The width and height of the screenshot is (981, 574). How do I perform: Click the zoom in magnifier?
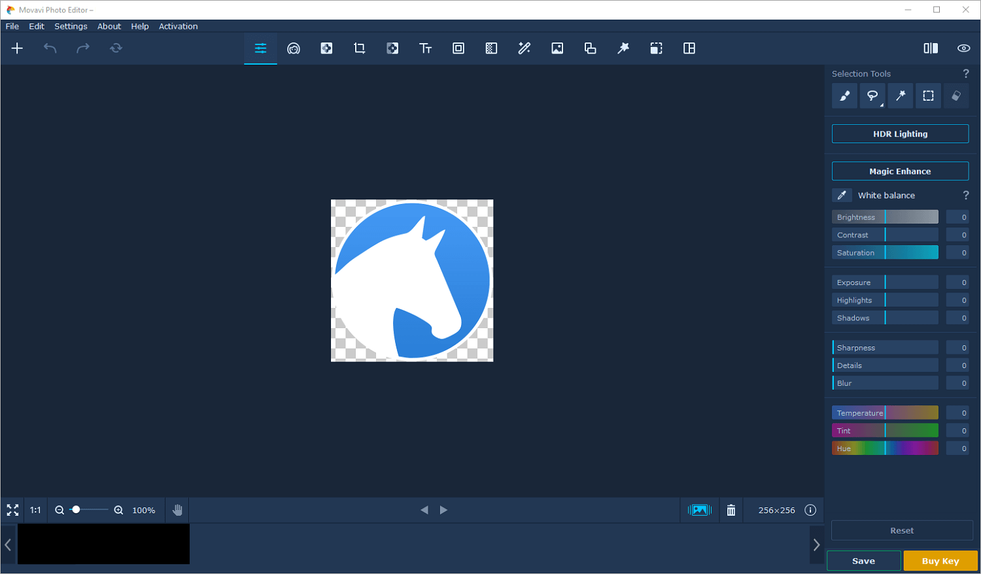[118, 510]
